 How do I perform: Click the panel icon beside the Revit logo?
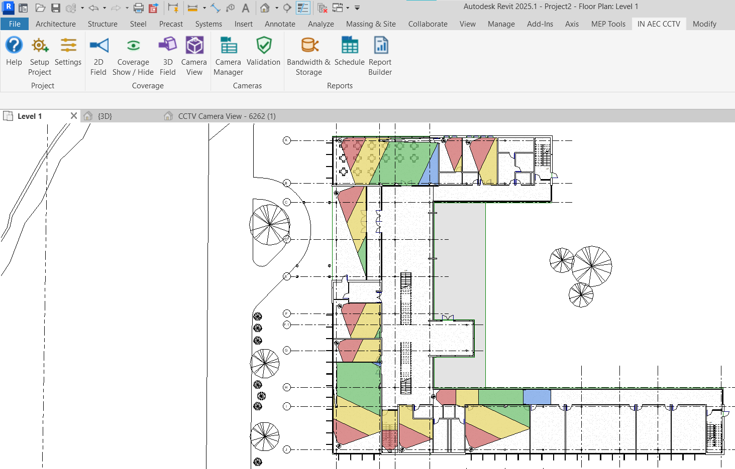[23, 8]
